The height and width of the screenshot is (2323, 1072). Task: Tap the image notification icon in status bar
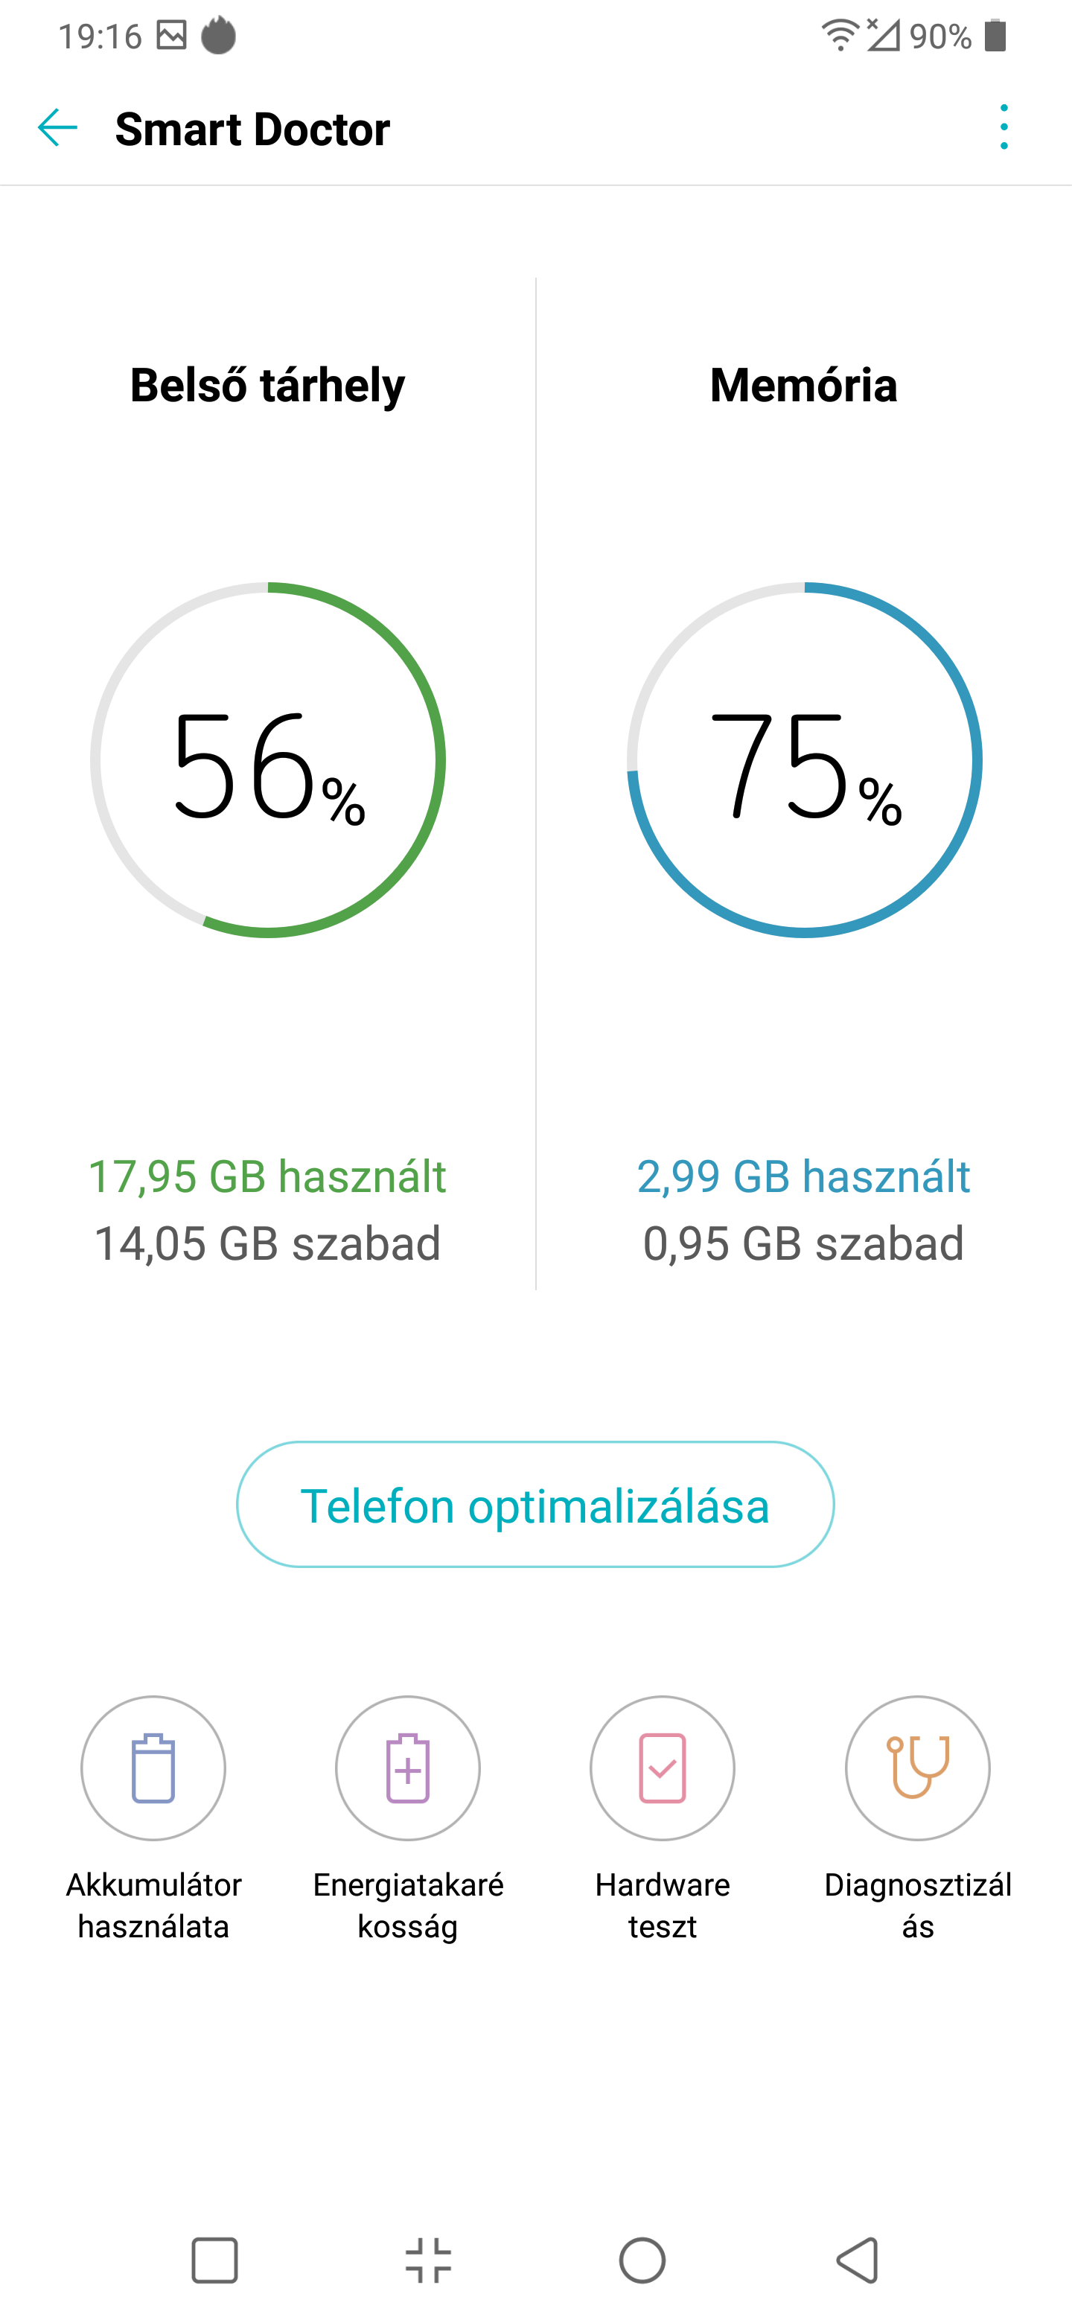click(171, 35)
